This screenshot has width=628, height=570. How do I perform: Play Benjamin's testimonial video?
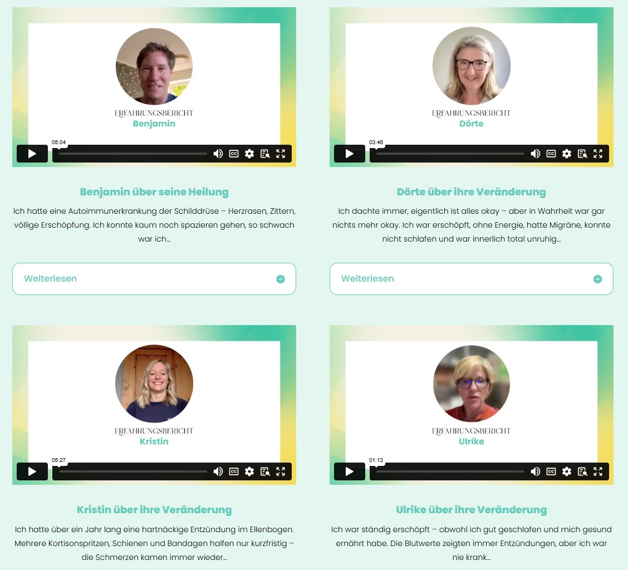(x=32, y=154)
